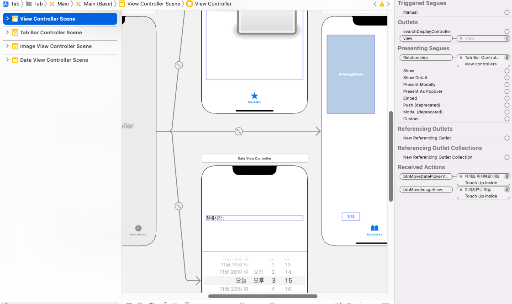512x304 pixels.
Task: Go to next issue with right chevron
Action: (388, 4)
